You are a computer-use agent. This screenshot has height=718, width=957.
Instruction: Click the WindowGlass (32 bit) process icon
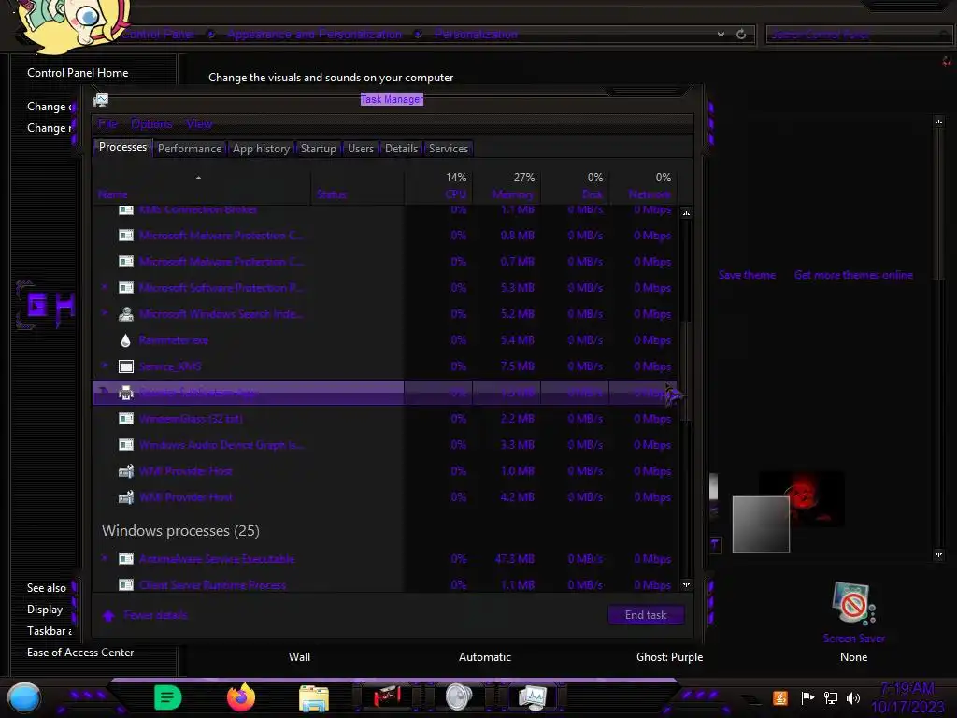tap(126, 418)
